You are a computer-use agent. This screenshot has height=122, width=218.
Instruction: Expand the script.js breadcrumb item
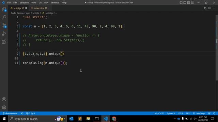point(48,13)
